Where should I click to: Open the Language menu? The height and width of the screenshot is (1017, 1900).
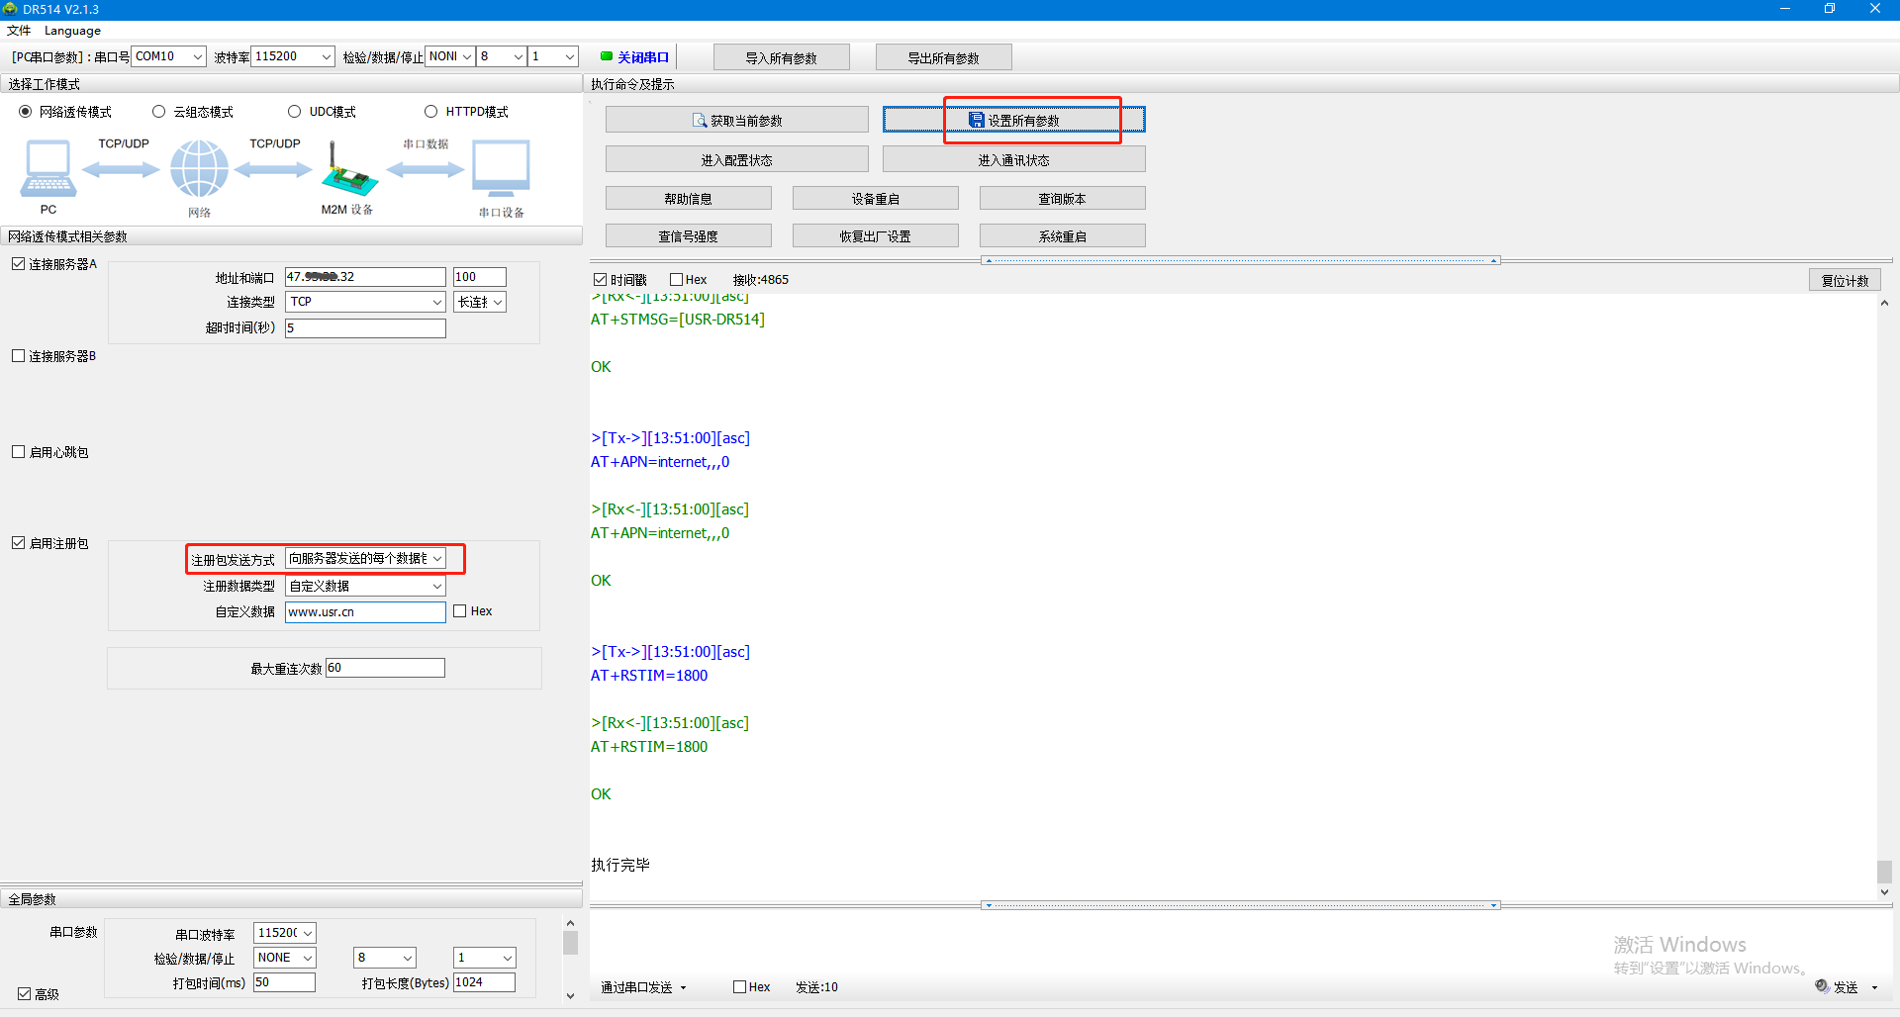72,31
